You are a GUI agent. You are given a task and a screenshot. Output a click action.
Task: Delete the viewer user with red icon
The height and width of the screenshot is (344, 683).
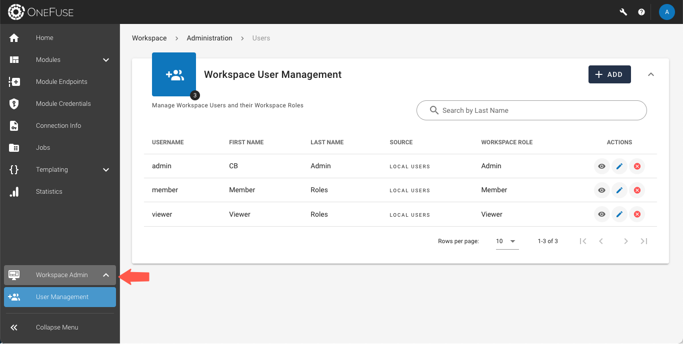[x=637, y=215]
